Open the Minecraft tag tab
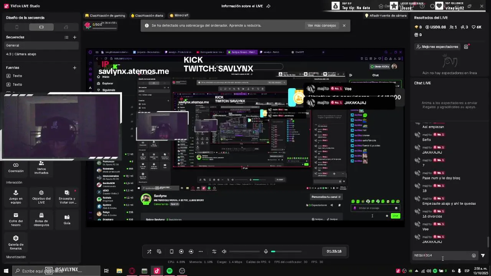 tap(179, 16)
